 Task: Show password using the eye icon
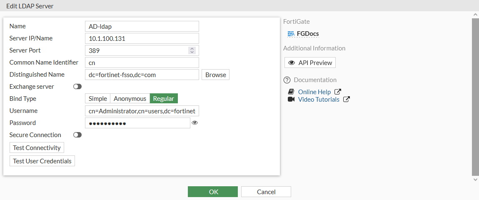pos(195,123)
